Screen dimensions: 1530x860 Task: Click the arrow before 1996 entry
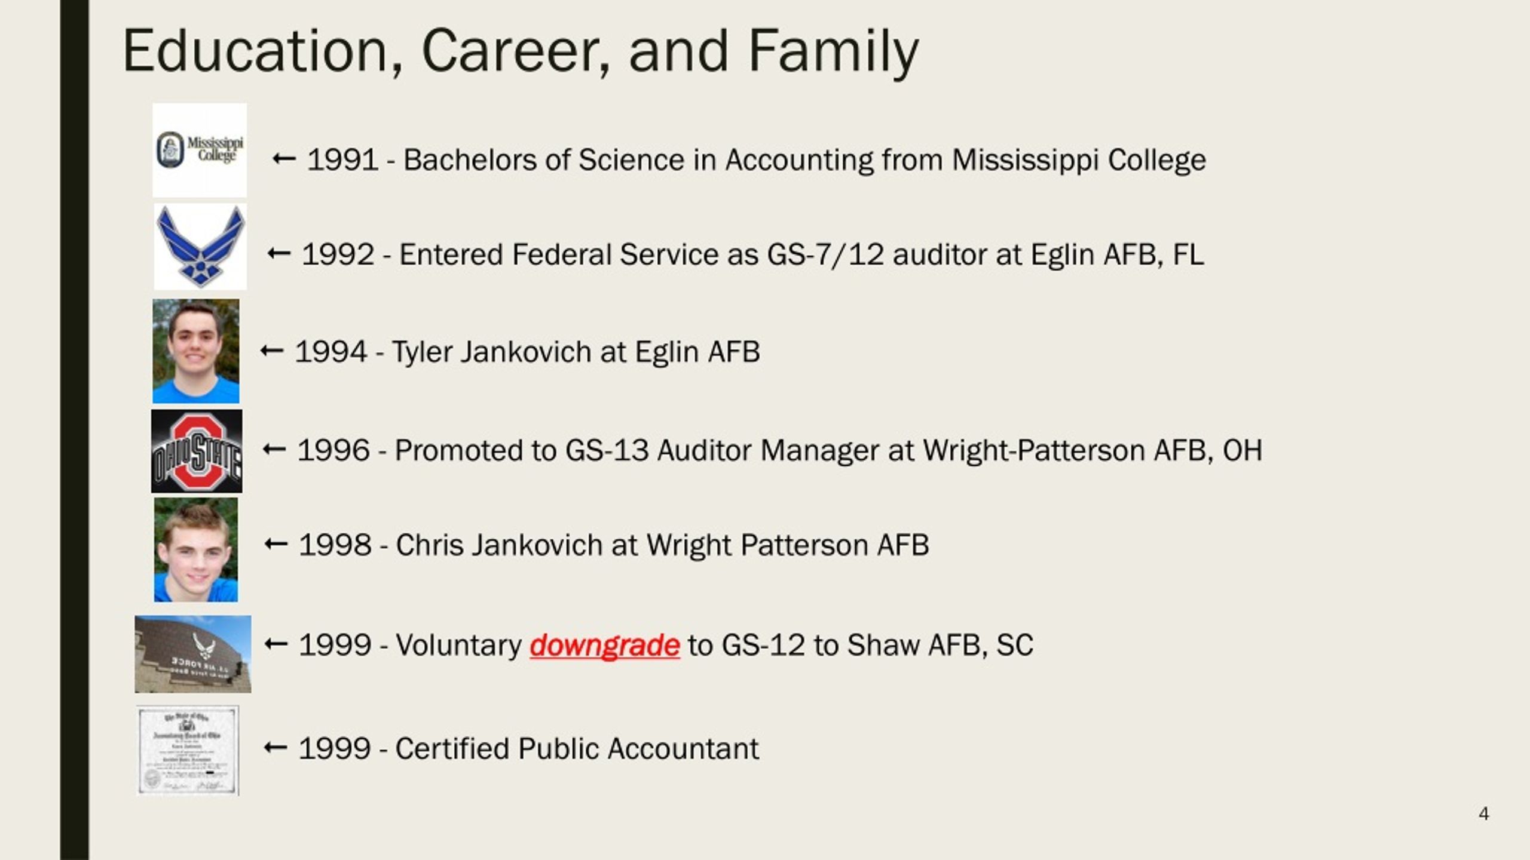point(274,449)
